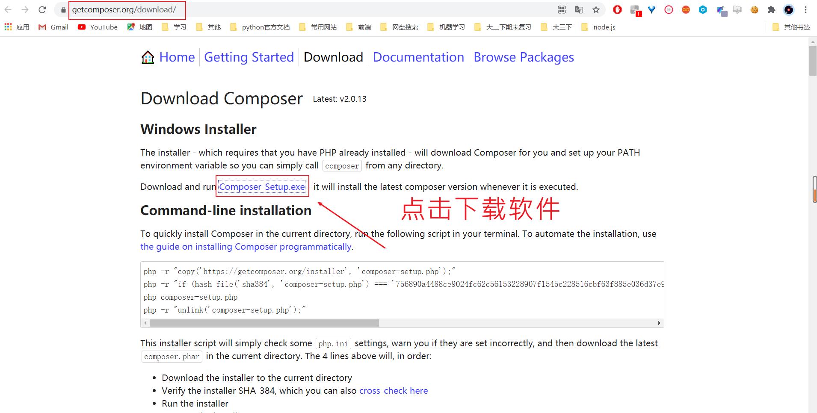Click the page scroll-up arrow

coord(813,42)
